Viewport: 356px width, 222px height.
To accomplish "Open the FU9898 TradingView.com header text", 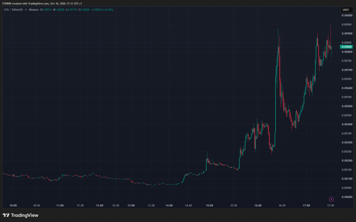I will [42, 4].
